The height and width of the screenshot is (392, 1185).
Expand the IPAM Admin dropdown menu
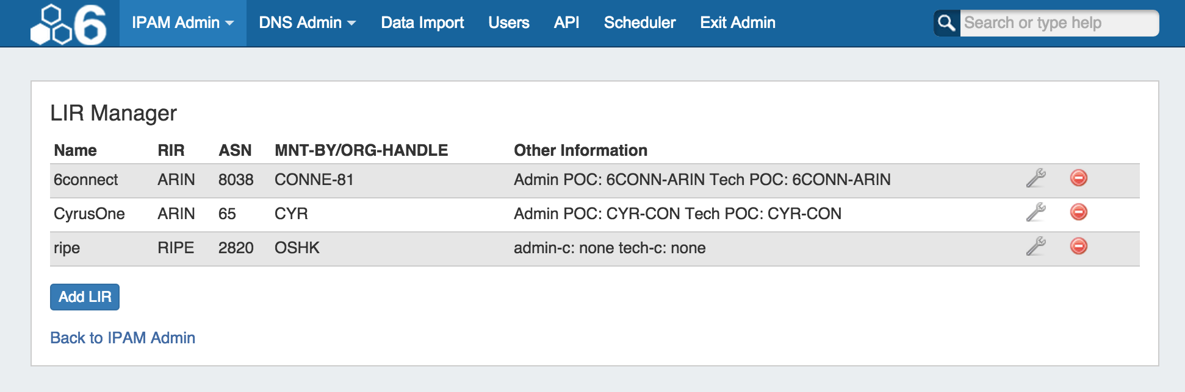(x=182, y=23)
